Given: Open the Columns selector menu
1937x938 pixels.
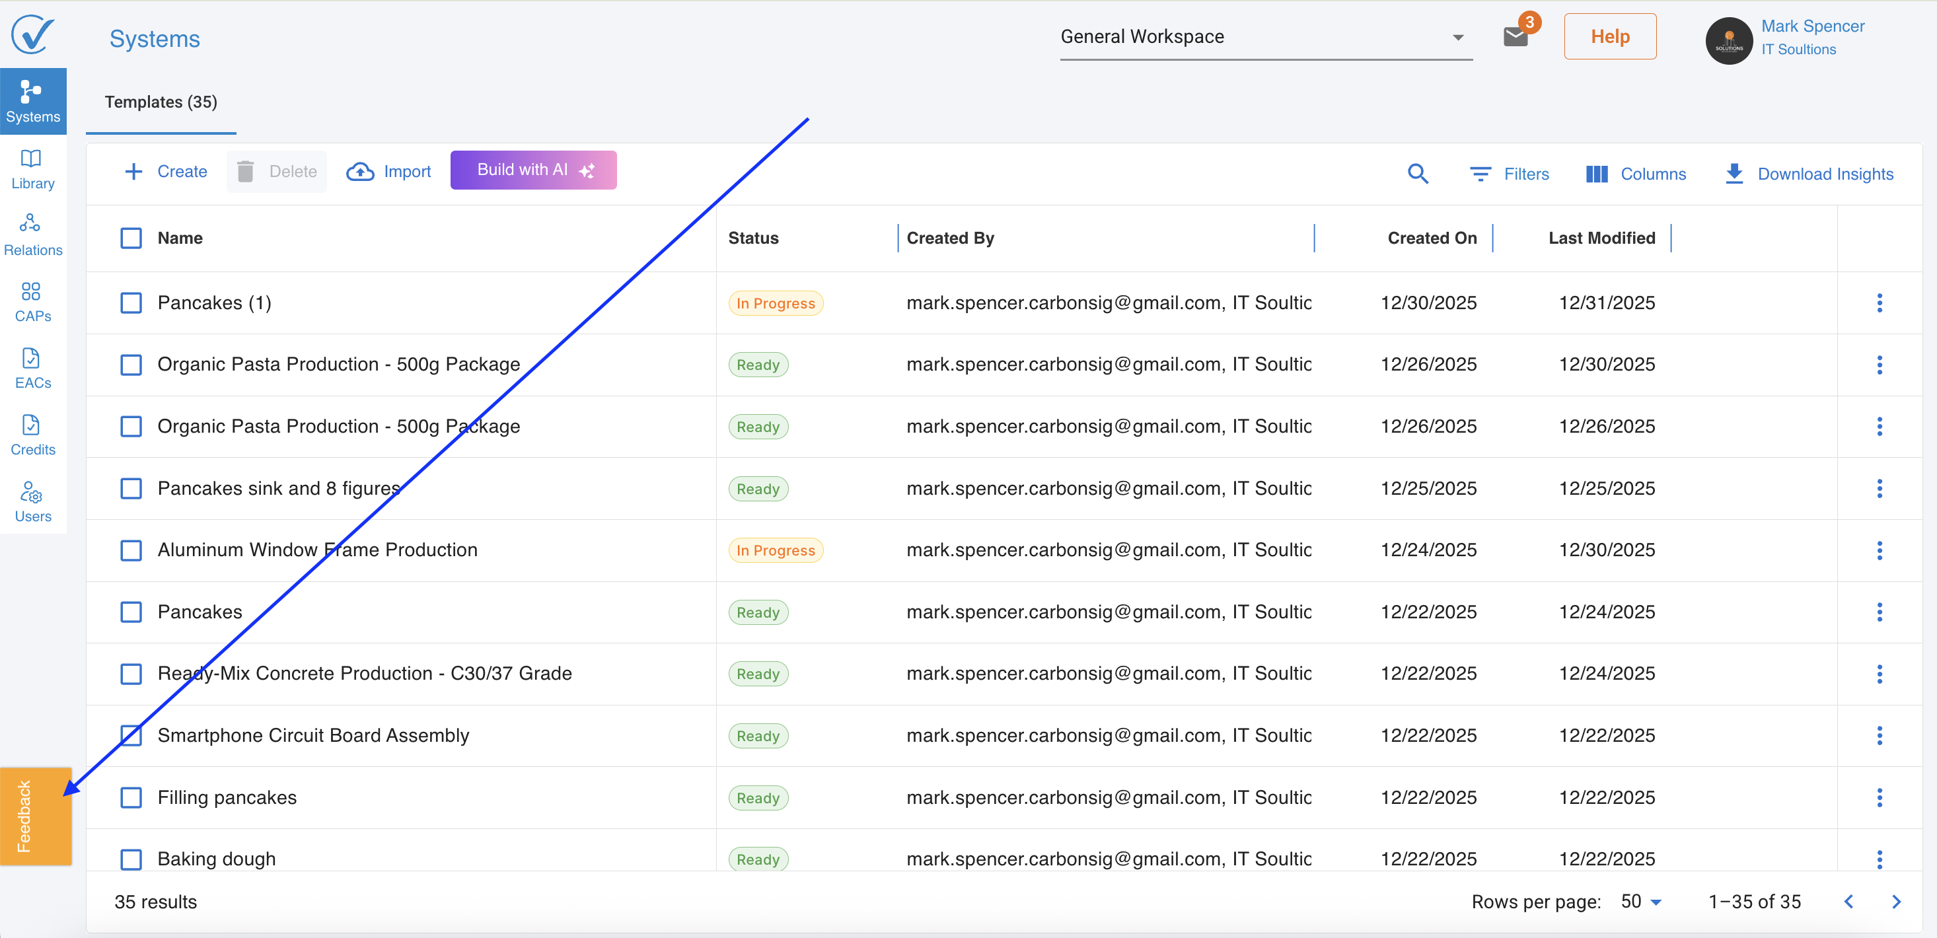Looking at the screenshot, I should [1636, 174].
